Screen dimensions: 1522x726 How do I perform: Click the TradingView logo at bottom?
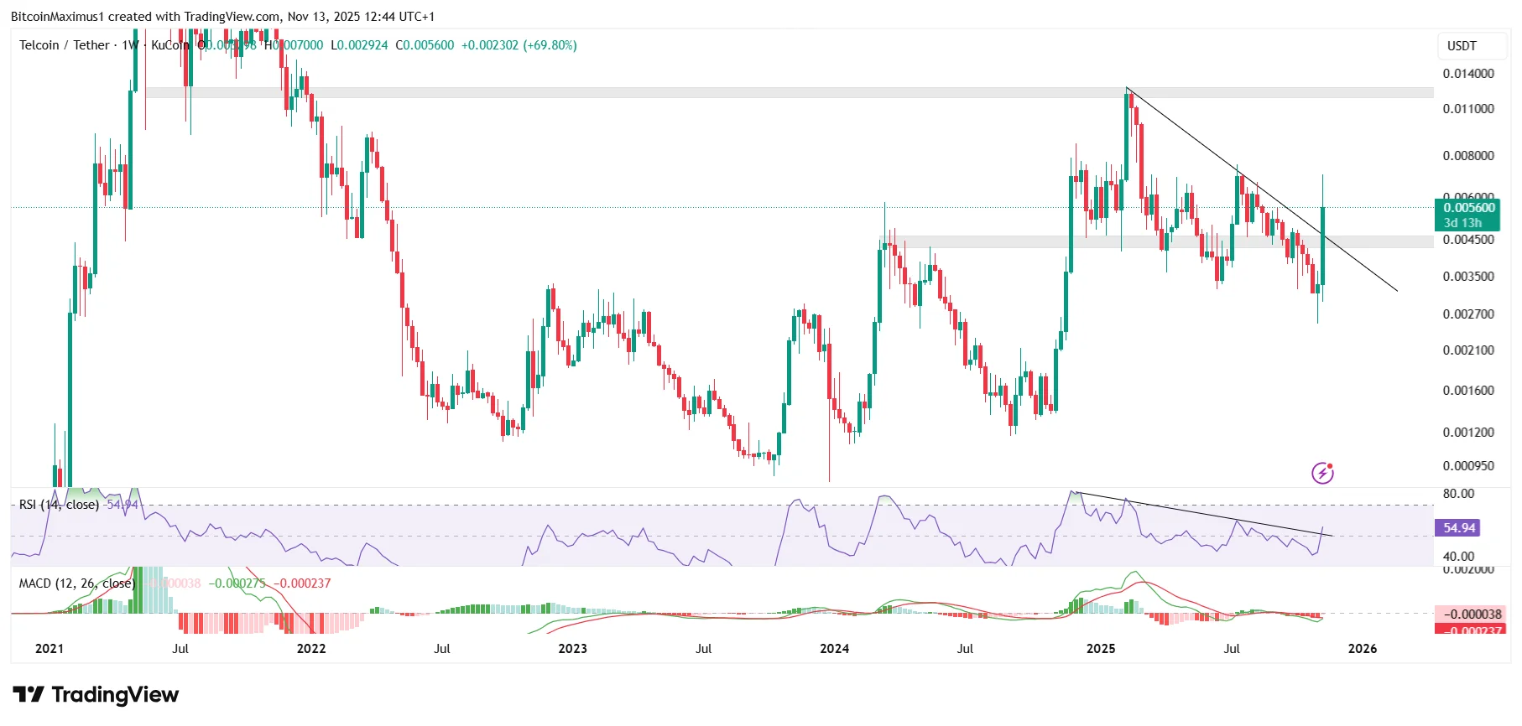click(96, 694)
